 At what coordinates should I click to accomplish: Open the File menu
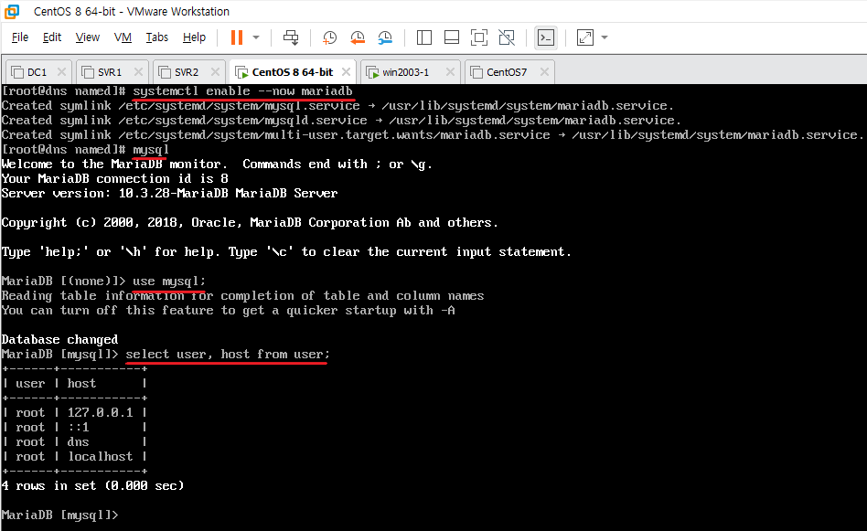[20, 37]
